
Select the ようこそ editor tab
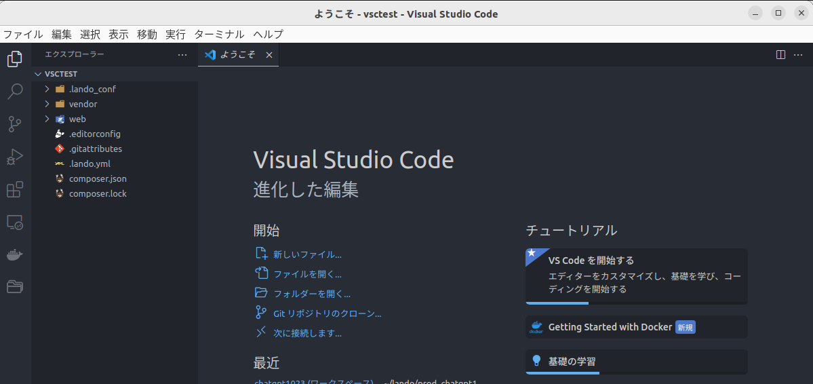tap(239, 54)
